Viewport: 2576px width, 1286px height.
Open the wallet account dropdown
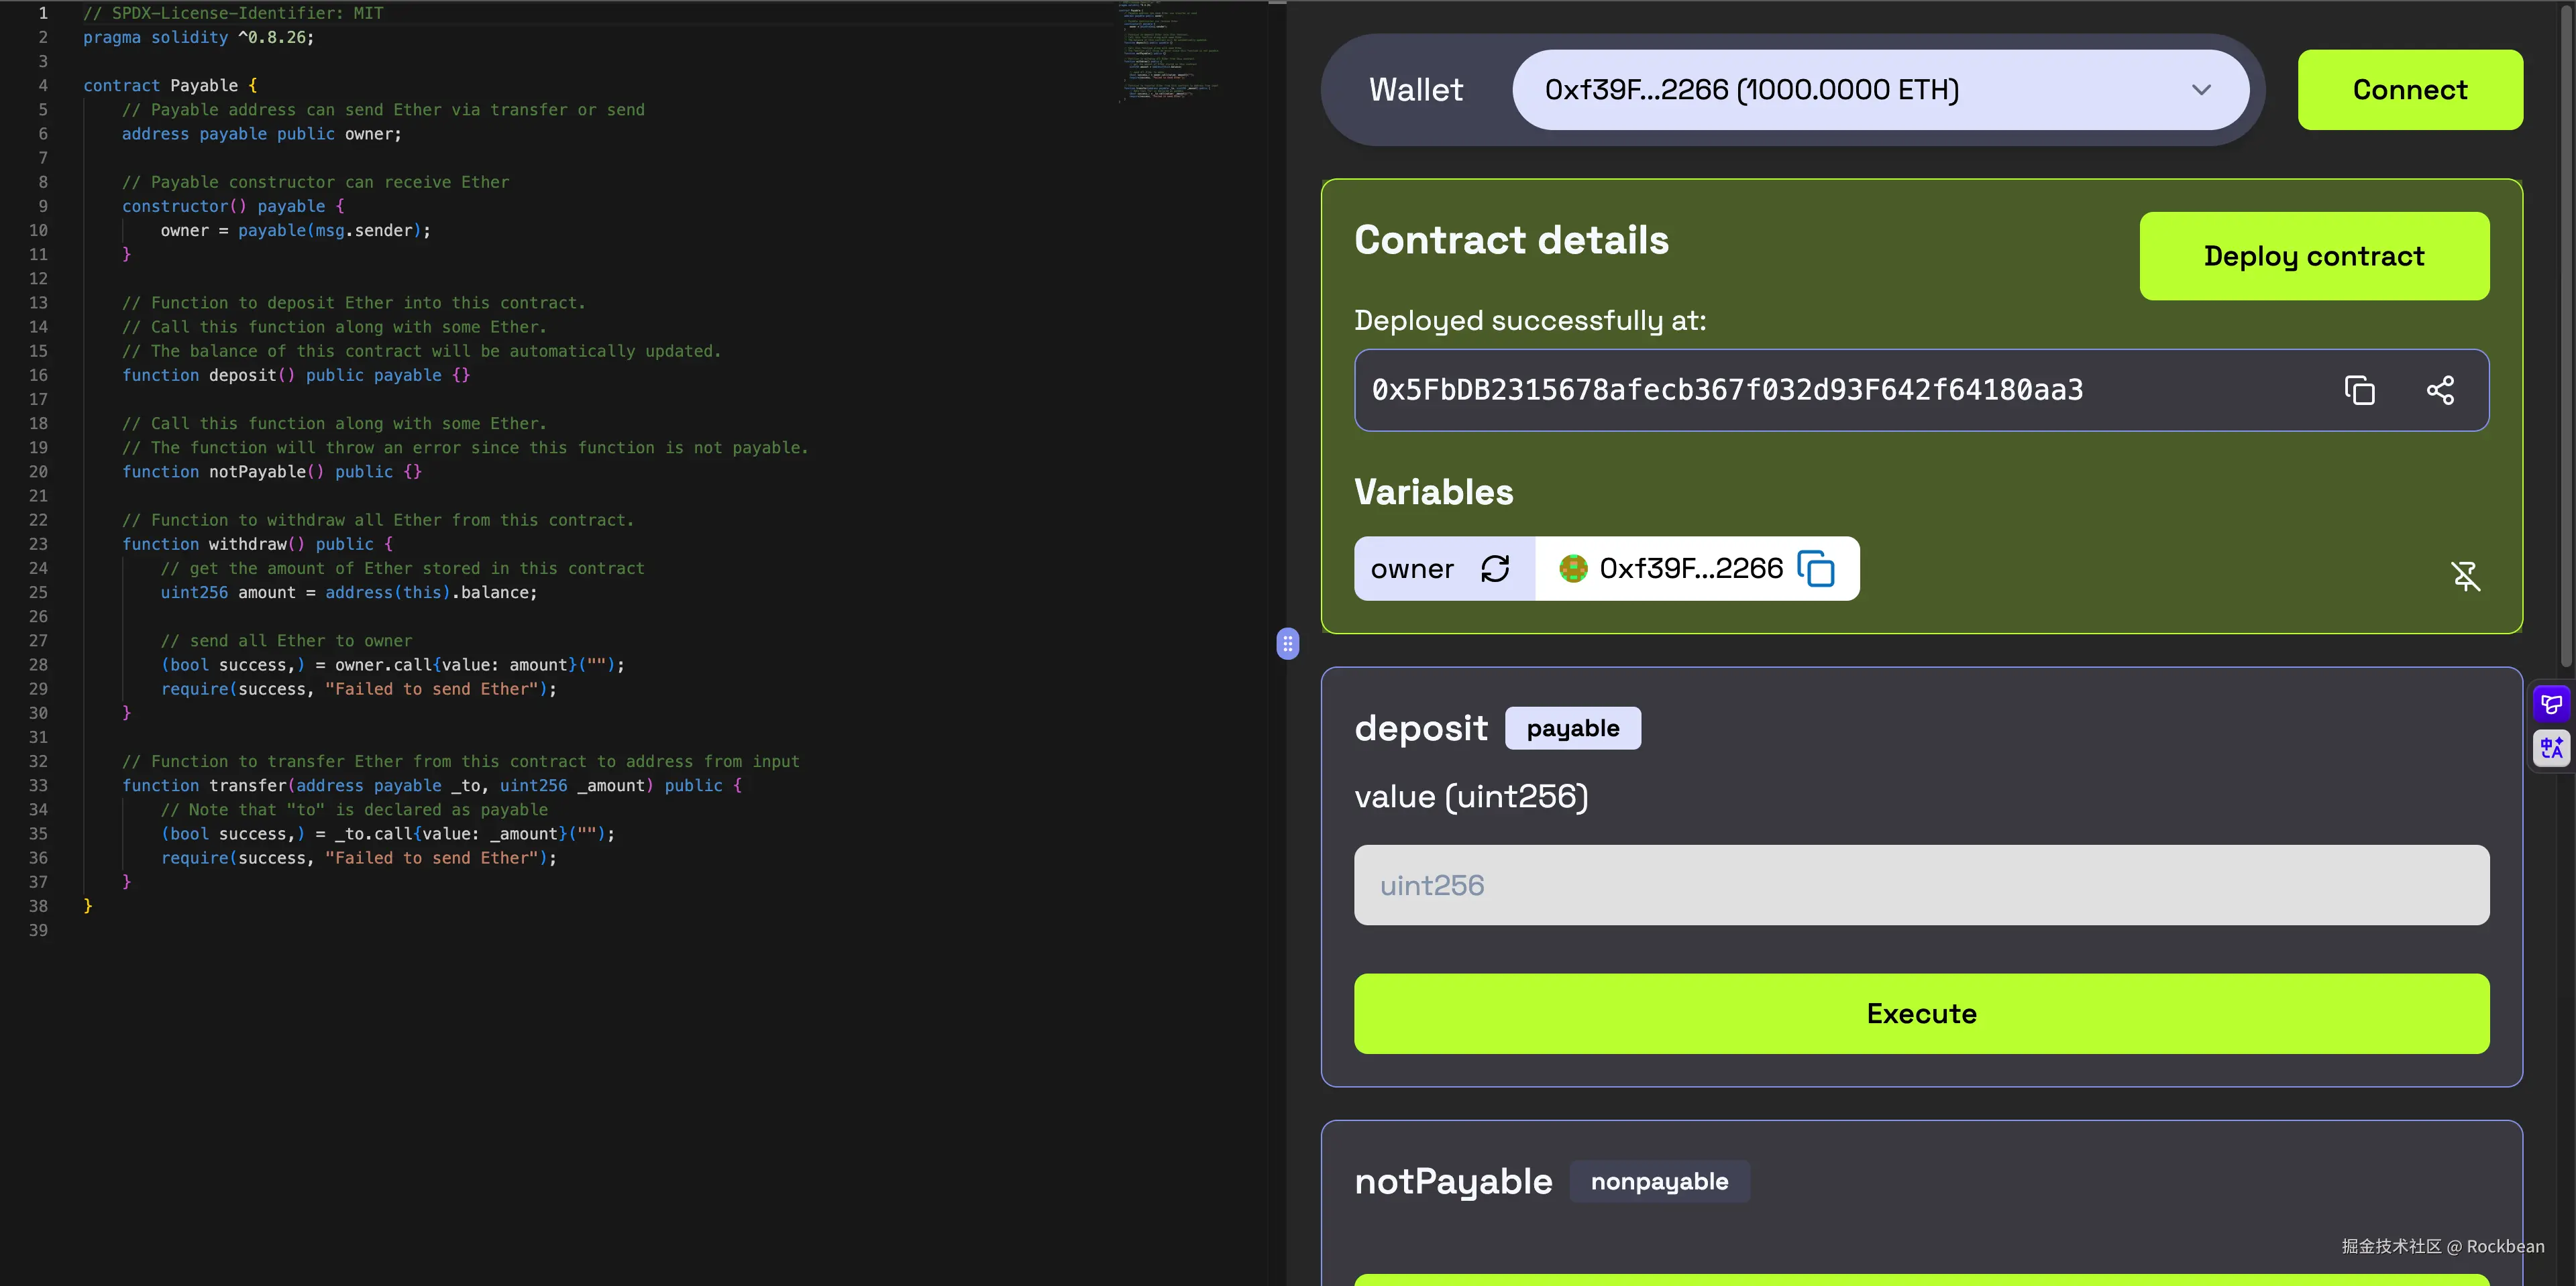(x=2201, y=90)
